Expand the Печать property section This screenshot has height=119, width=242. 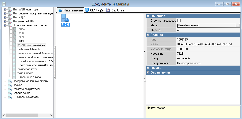(x=148, y=68)
